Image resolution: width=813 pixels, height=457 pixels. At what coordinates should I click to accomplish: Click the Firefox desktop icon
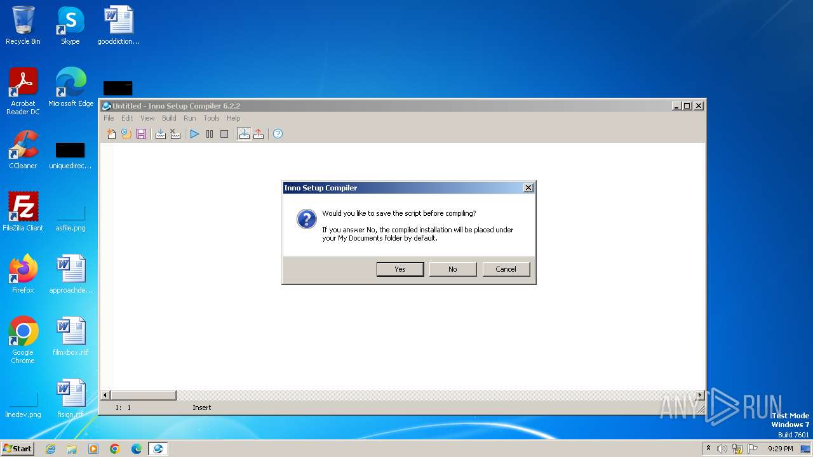(23, 274)
